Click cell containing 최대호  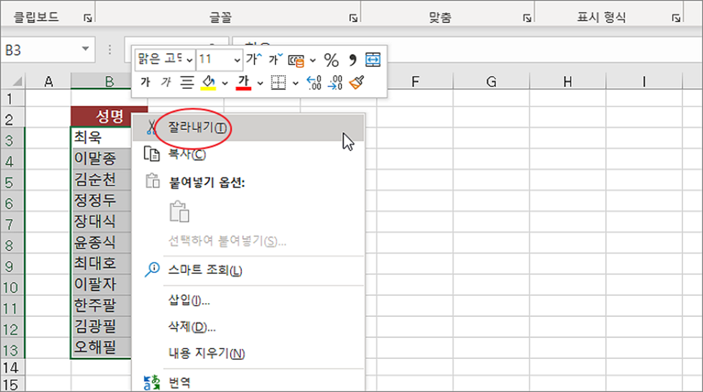coord(102,264)
